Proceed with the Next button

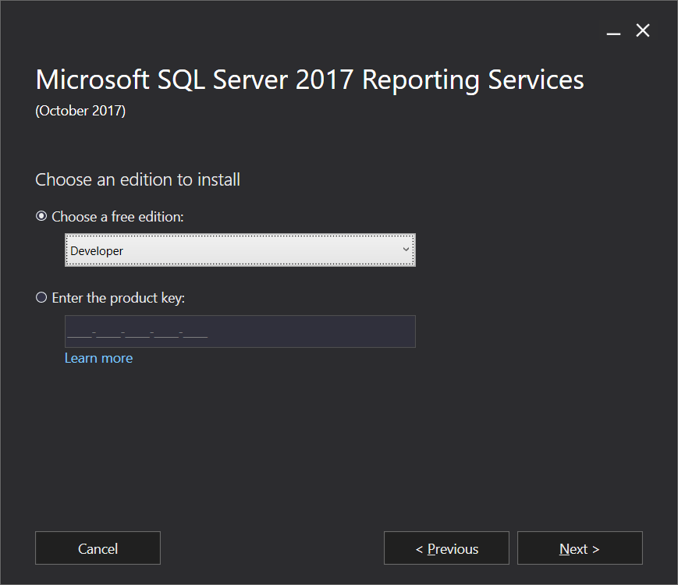coord(580,548)
